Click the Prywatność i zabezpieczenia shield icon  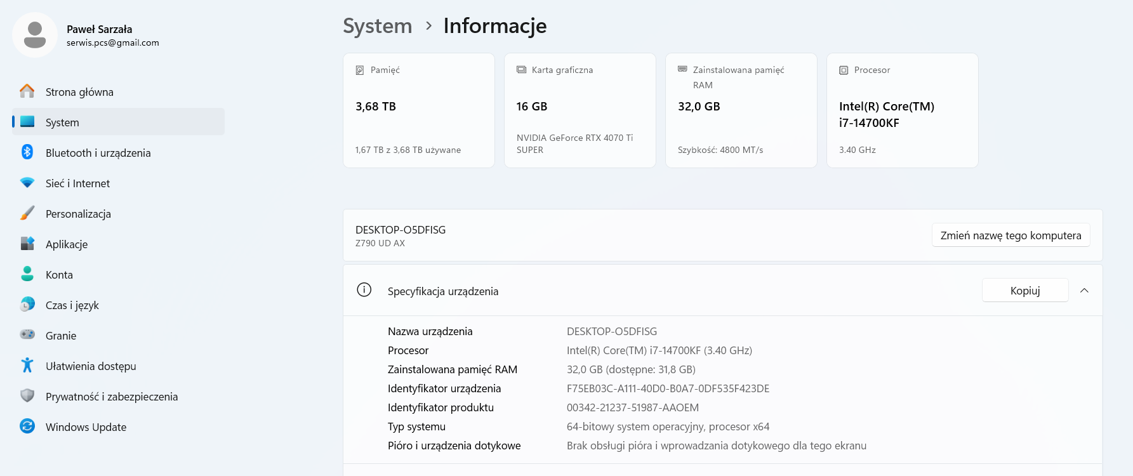tap(27, 396)
